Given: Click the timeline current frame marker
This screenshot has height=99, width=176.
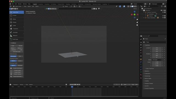Looking at the screenshot, I should point(72,87).
